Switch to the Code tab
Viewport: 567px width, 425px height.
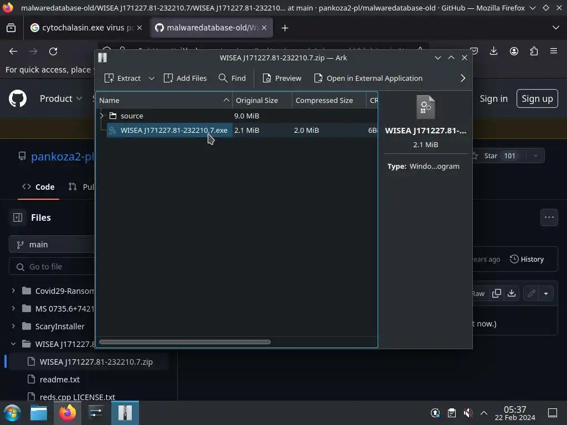tap(38, 187)
